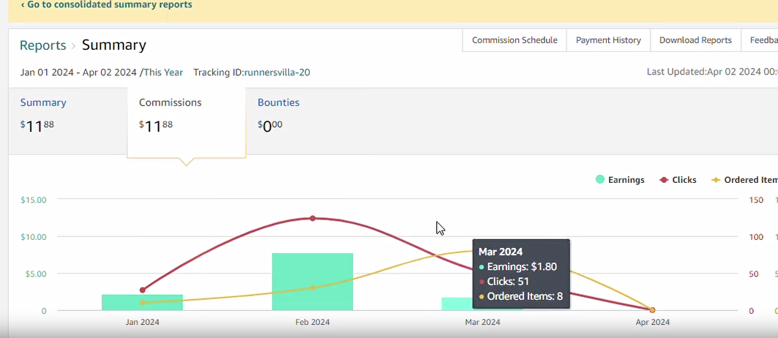Click the Feb 2024 clicks data point
Screen dimensions: 778x338
tap(313, 219)
